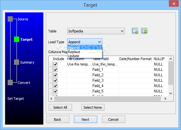Select the Field_3 table field cell
This screenshot has height=130, width=181.
[105, 80]
